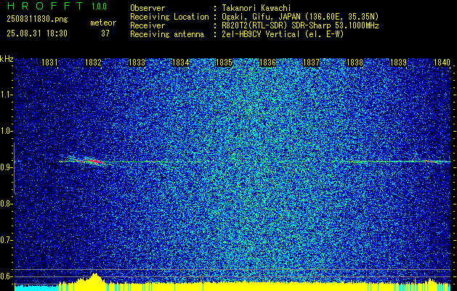Click the Receiving Location label
This screenshot has height=291, width=457.
(169, 17)
